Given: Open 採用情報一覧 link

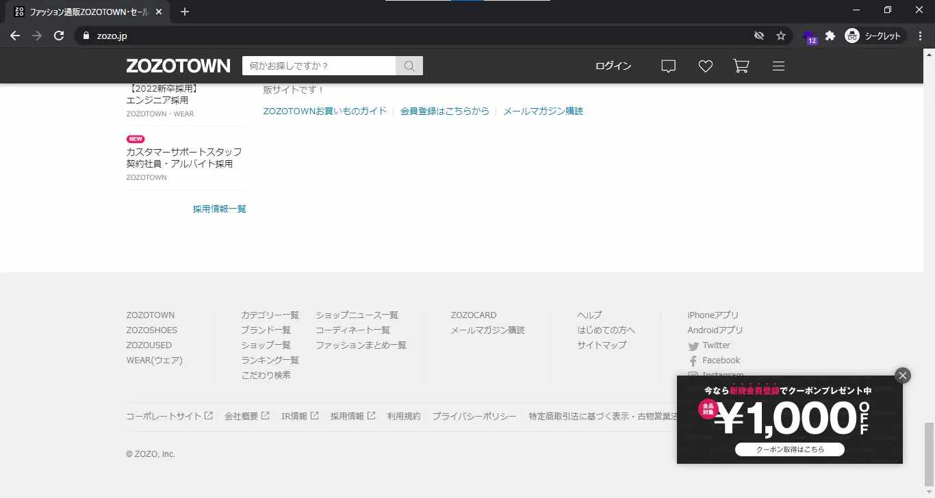Looking at the screenshot, I should point(219,209).
